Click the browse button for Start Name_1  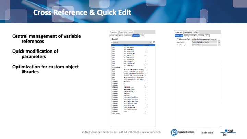tap(219, 45)
